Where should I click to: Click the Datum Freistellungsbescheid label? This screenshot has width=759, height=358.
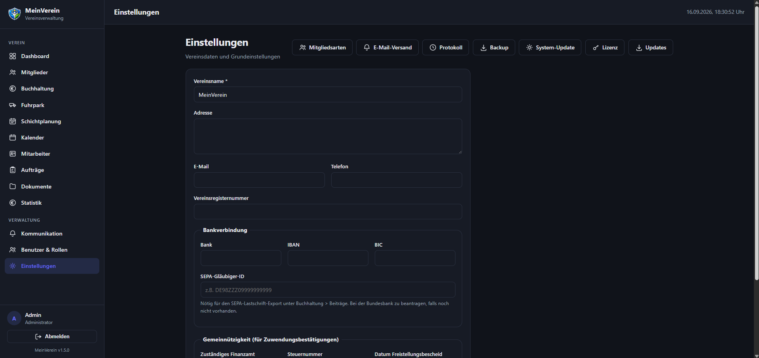tap(408, 354)
